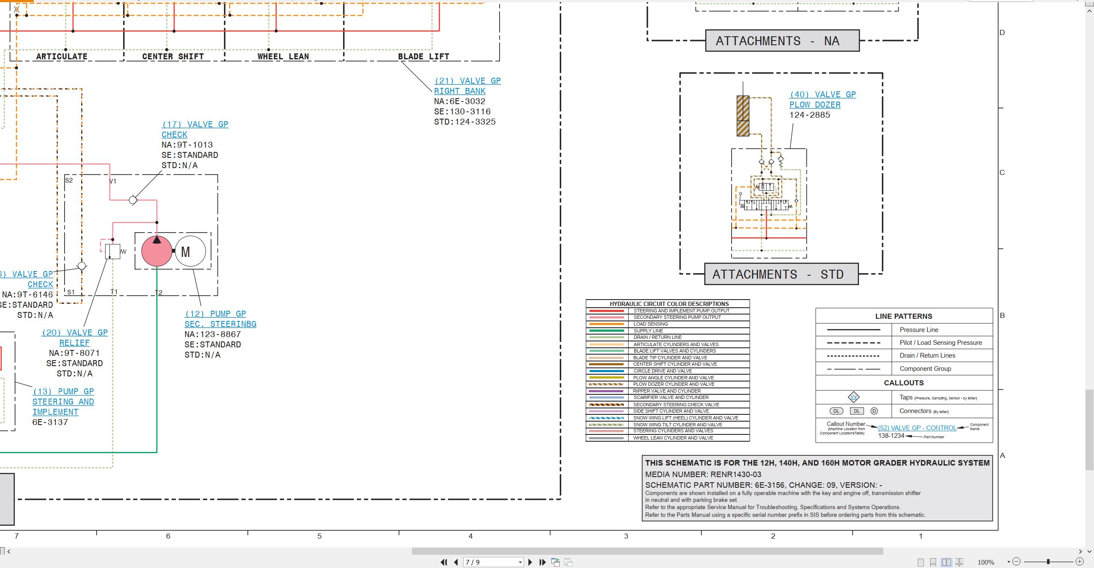1094x568 pixels.
Task: Click the secondary steering pump symbol
Action: [x=157, y=251]
